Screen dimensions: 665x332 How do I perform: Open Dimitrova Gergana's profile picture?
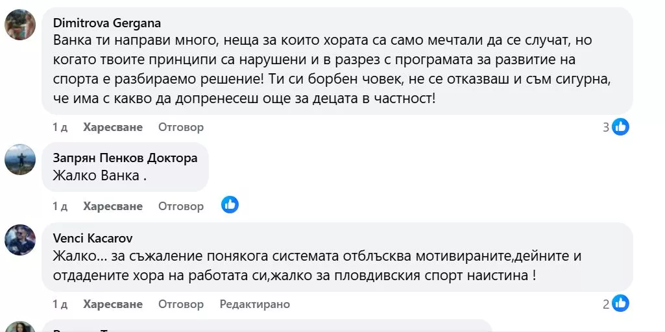[x=20, y=25]
